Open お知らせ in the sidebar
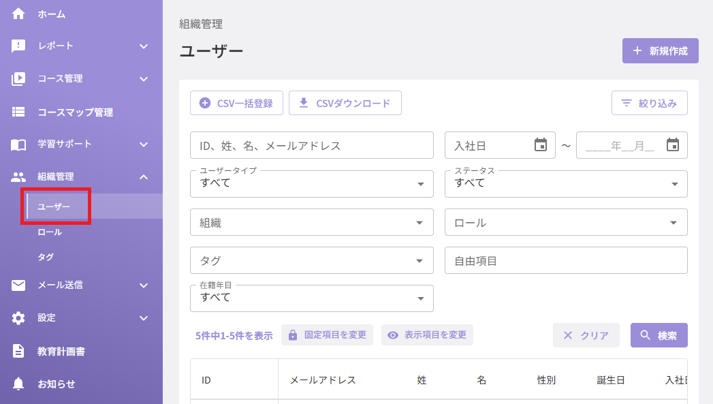The image size is (713, 404). coord(56,384)
